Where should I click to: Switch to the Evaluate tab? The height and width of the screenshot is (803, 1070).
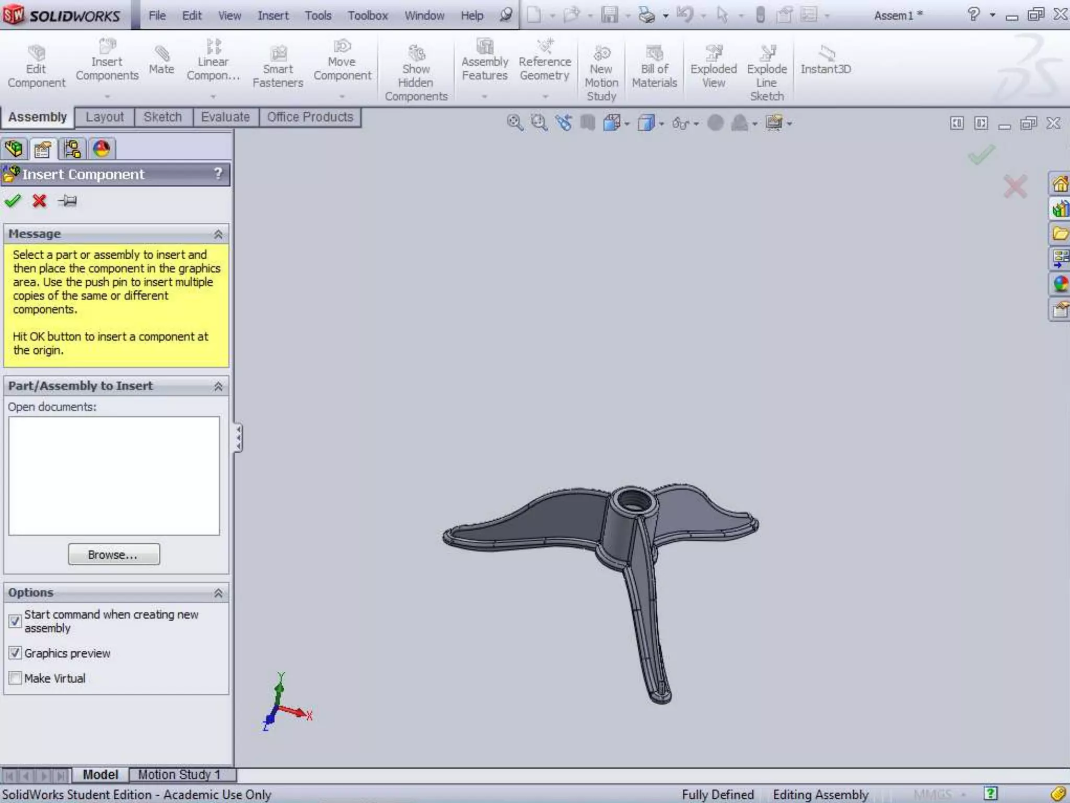coord(225,117)
